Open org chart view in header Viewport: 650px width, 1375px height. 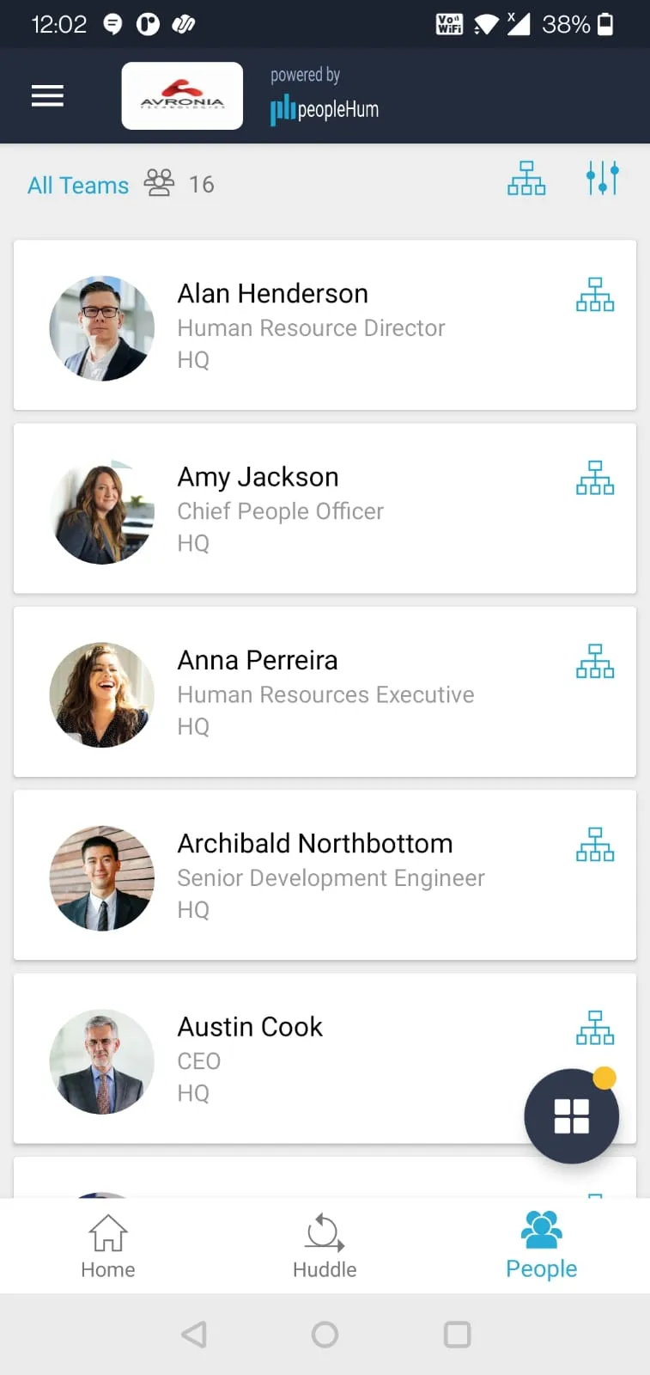point(526,179)
